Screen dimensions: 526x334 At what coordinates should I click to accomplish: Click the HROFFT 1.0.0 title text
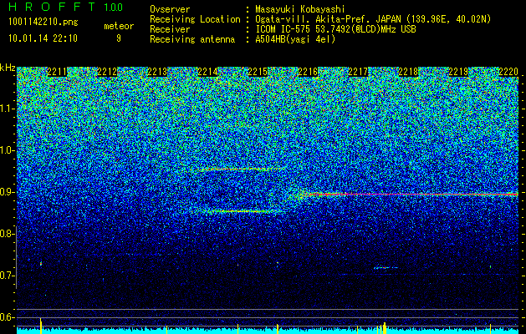click(x=65, y=7)
